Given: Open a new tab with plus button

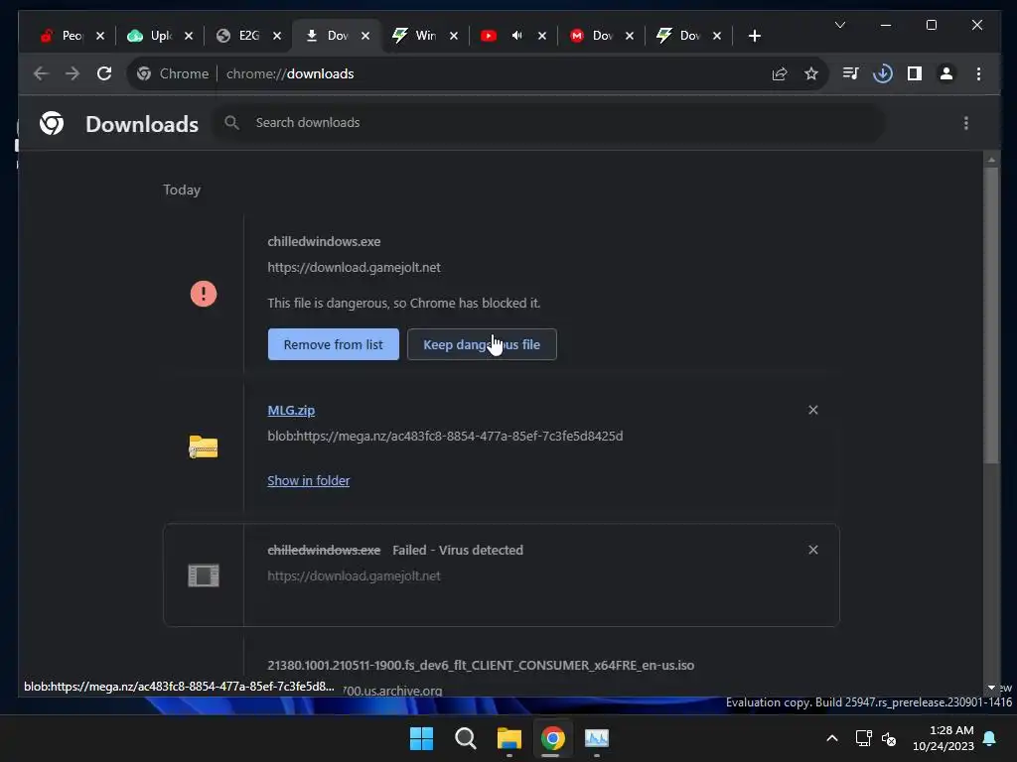Looking at the screenshot, I should pos(754,37).
